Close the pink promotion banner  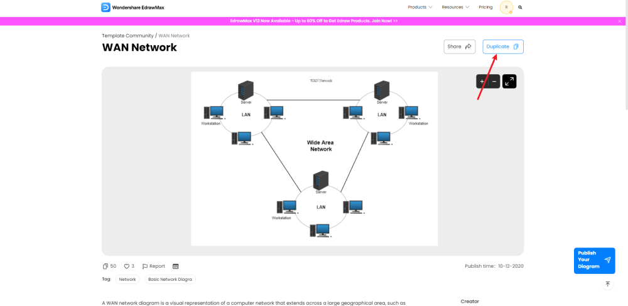tap(620, 21)
